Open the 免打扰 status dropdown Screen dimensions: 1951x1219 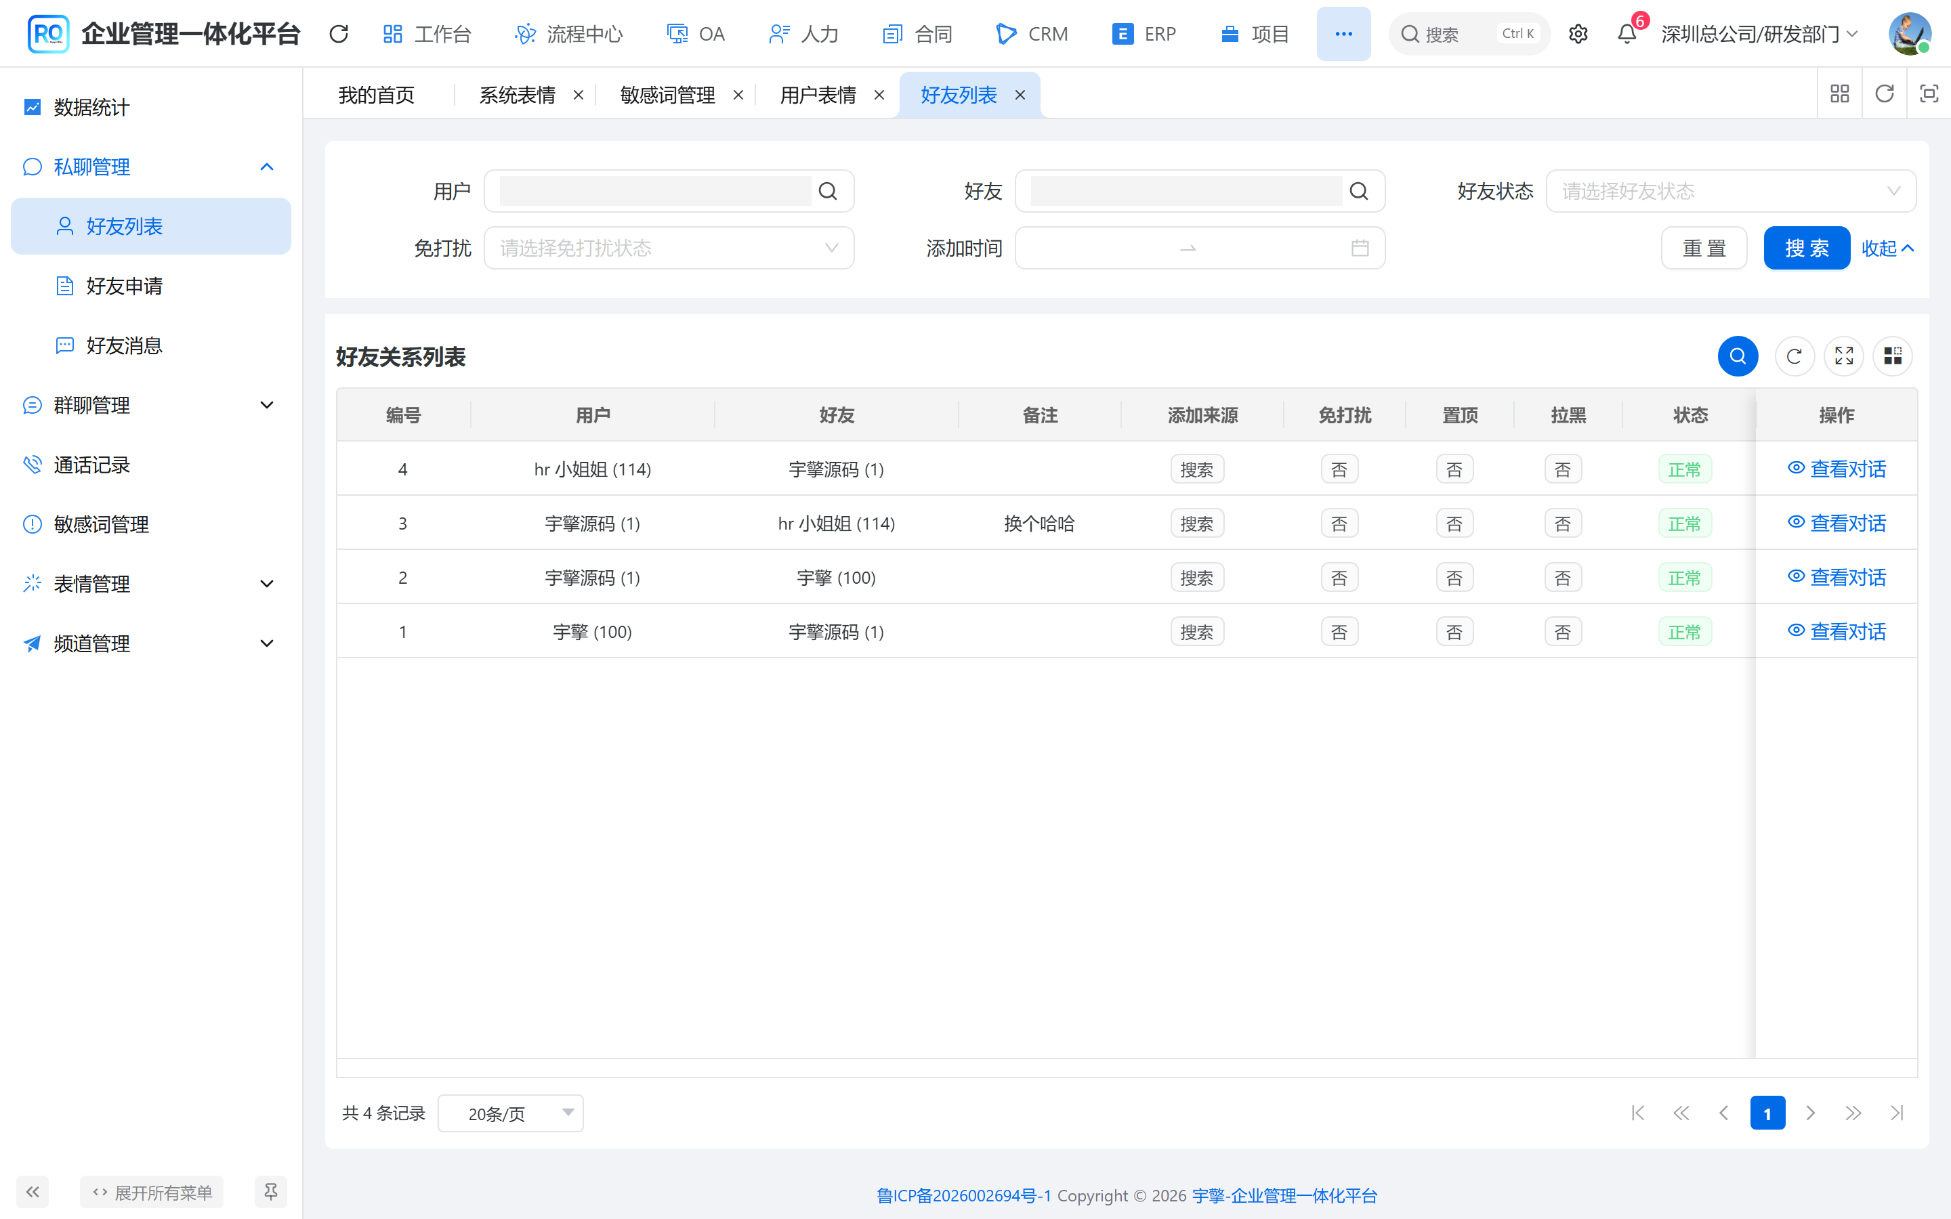pyautogui.click(x=669, y=249)
